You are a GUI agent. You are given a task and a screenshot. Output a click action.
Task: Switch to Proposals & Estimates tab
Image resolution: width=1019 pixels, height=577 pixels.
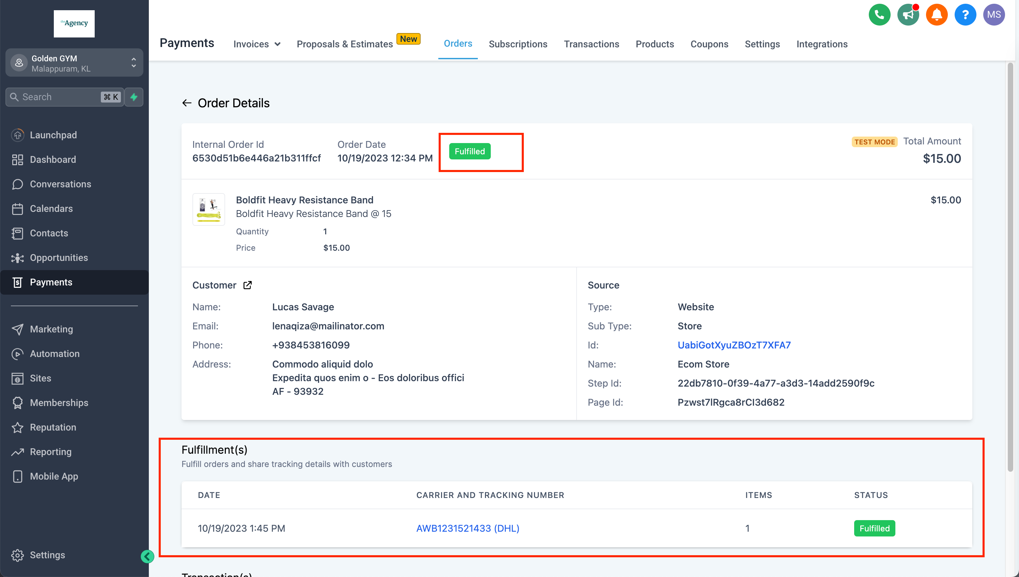[345, 44]
